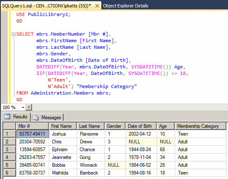This screenshot has height=179, width=228.
Task: Click the Results grid icon
Action: point(7,117)
